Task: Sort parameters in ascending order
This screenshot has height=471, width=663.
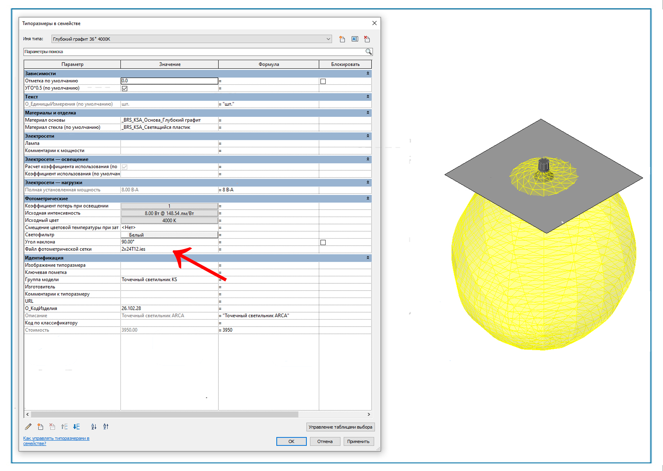Action: (94, 426)
